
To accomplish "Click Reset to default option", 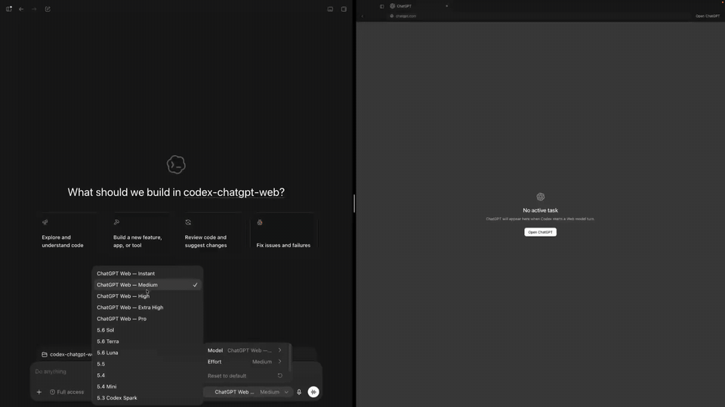I will [x=245, y=375].
